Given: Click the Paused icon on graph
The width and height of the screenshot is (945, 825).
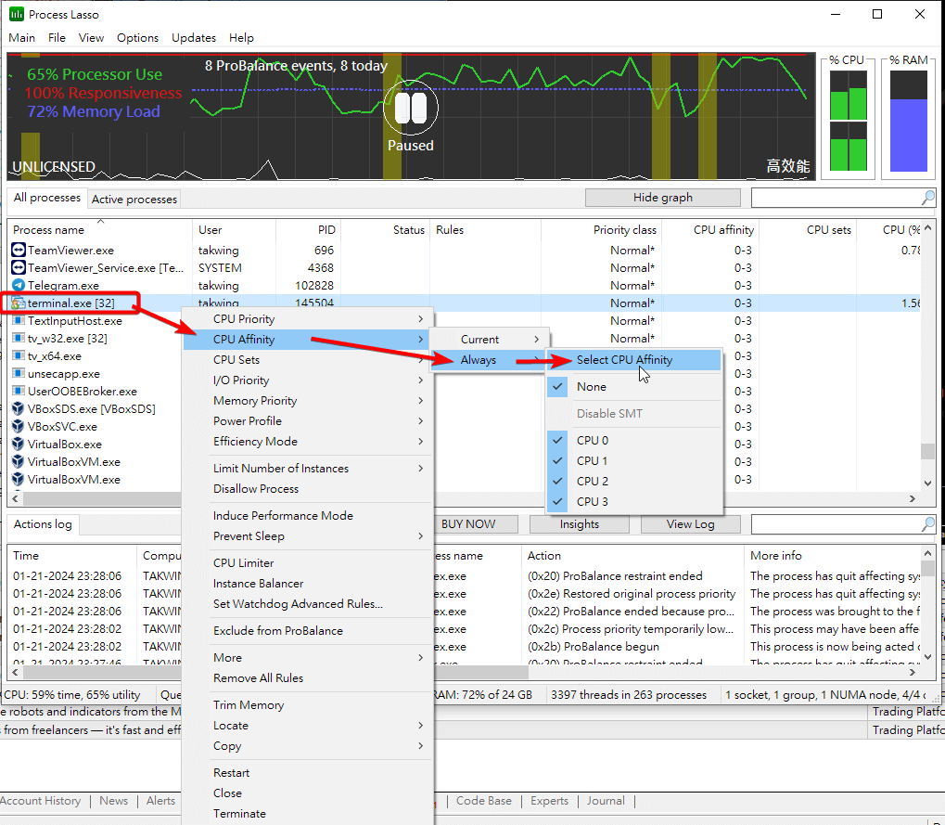Looking at the screenshot, I should pos(411,108).
